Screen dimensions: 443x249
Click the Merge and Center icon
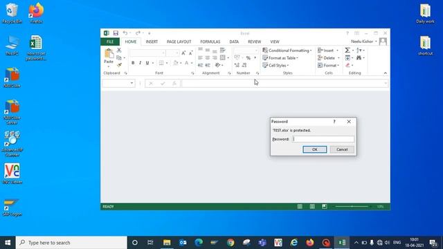coord(223,57)
